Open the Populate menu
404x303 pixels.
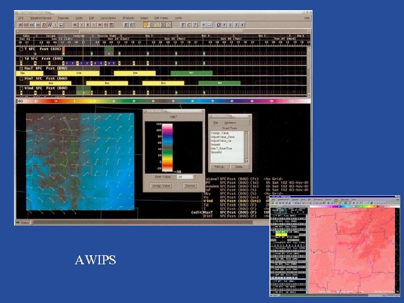(x=63, y=18)
